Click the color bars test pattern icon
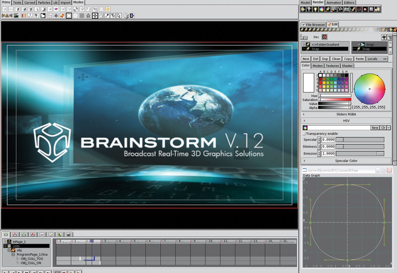Image resolution: width=397 pixels, height=273 pixels. coord(23,16)
